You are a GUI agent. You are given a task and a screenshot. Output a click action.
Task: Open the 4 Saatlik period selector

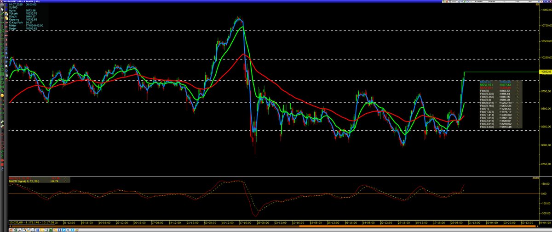tap(478, 2)
